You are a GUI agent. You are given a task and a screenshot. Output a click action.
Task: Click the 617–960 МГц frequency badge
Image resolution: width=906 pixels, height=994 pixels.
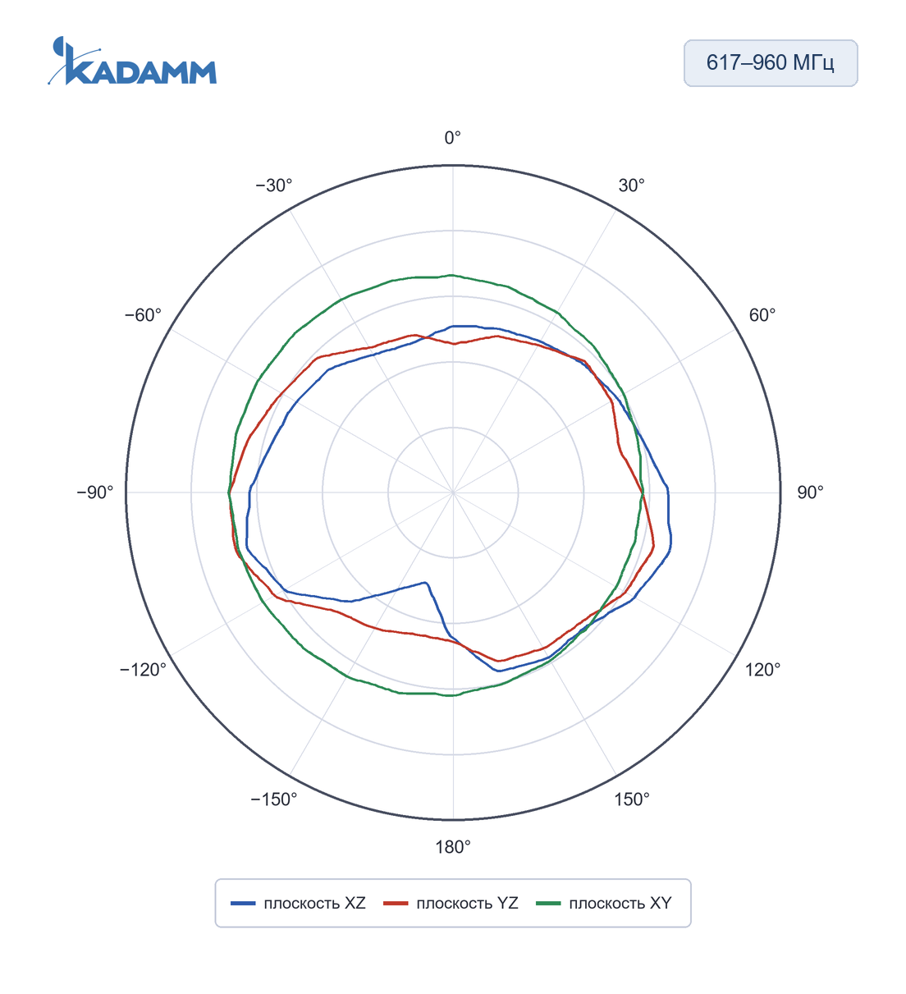coord(771,63)
